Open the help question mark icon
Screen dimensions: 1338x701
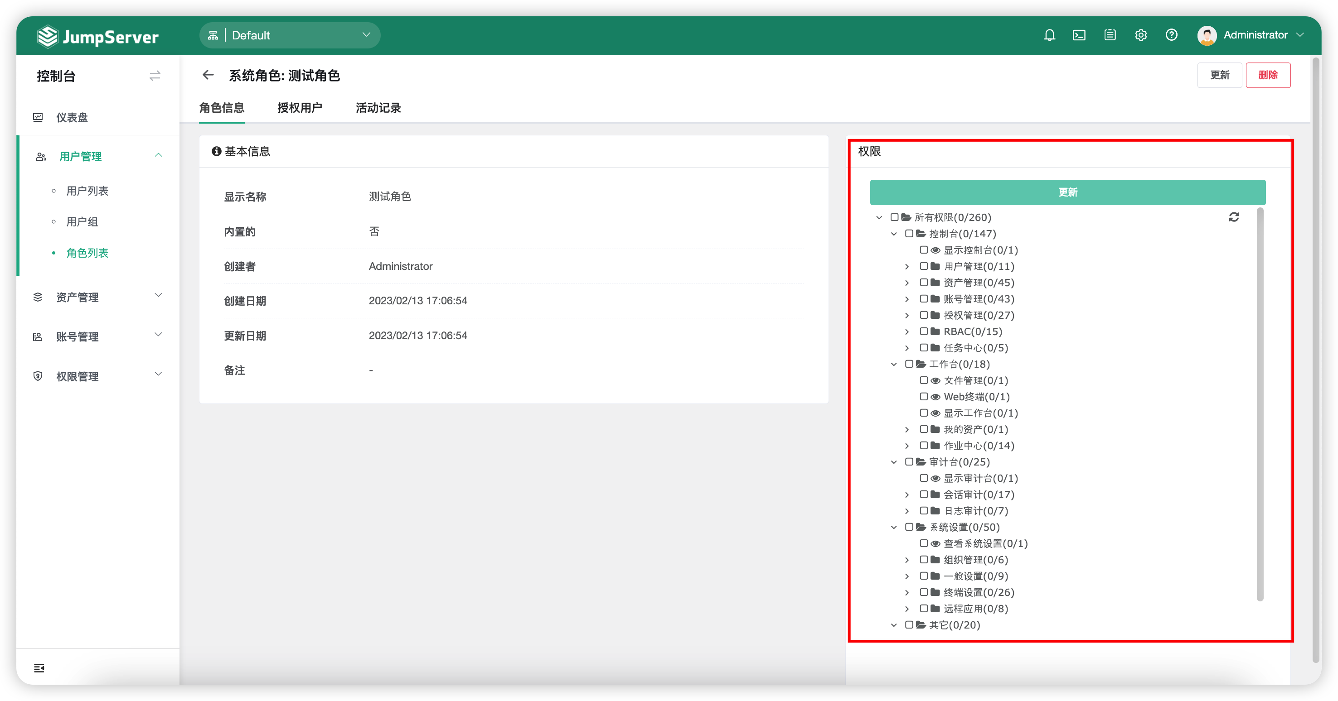[1171, 35]
